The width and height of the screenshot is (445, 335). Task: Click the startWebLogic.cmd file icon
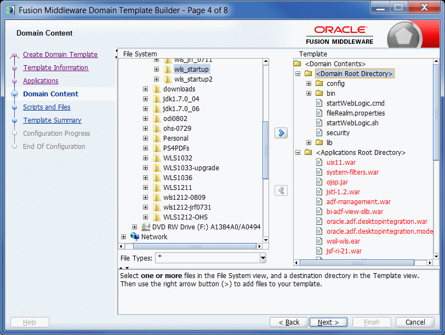click(320, 103)
